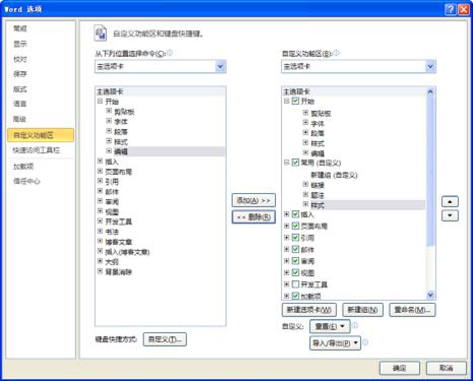Click keyboard shortcut 自定义(T)... button
The image size is (473, 381).
(x=165, y=339)
